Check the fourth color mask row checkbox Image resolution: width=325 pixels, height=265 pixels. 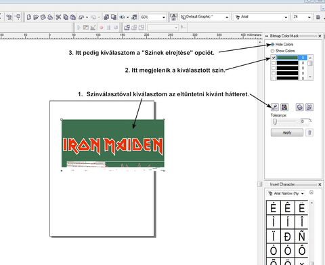click(x=274, y=73)
